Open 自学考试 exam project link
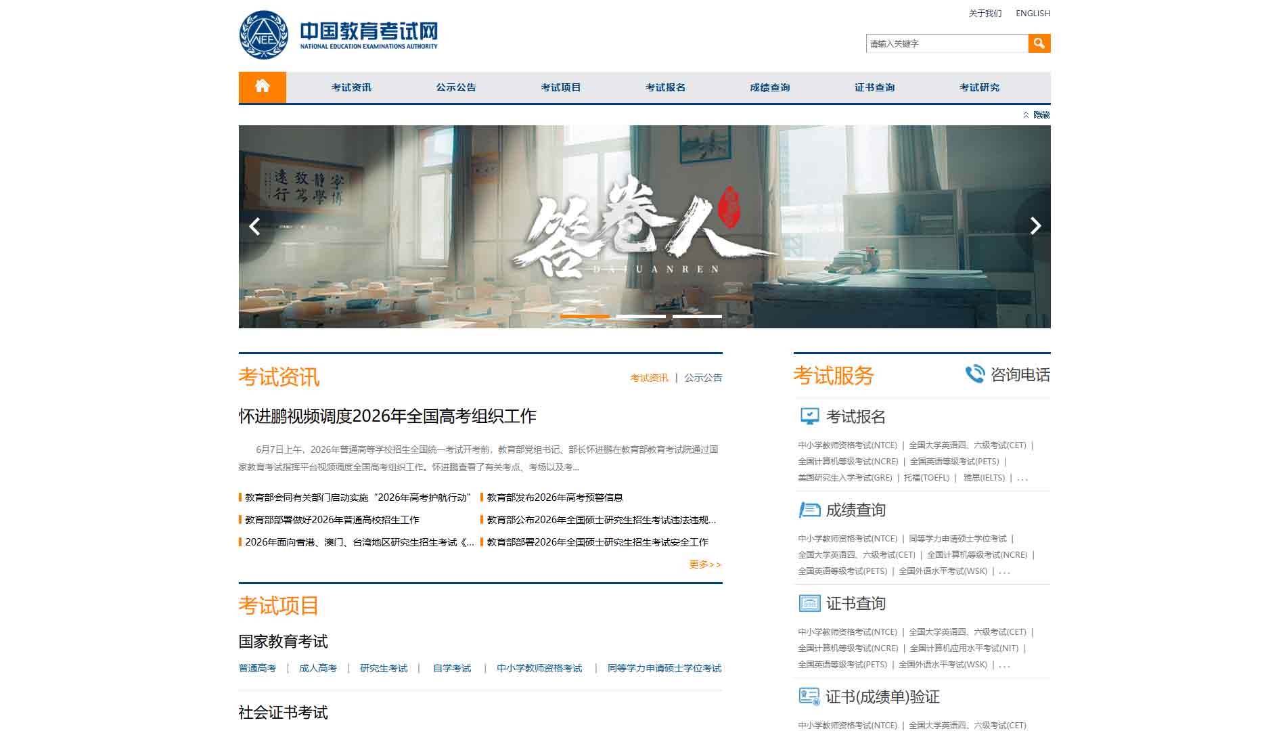Image resolution: width=1287 pixels, height=731 pixels. [x=452, y=668]
